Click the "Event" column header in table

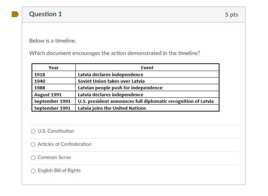point(147,68)
